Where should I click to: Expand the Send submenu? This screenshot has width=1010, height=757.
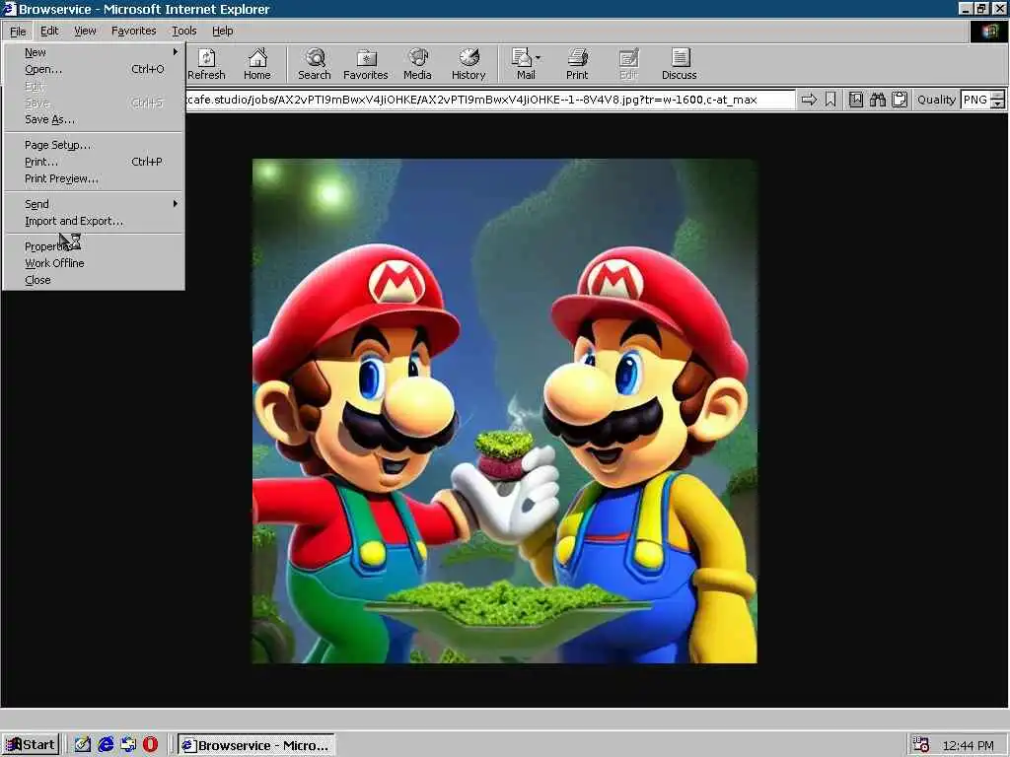coord(94,204)
